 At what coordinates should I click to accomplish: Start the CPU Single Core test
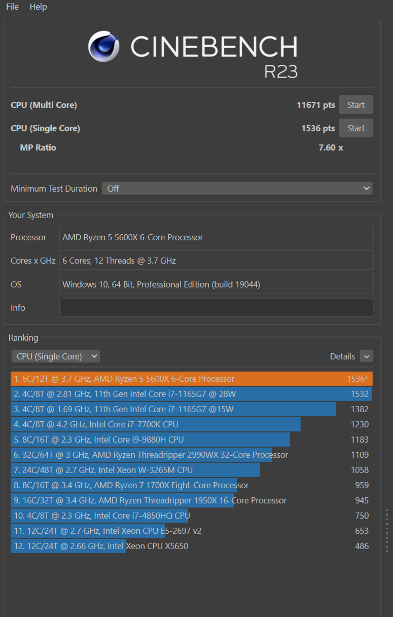coord(356,128)
